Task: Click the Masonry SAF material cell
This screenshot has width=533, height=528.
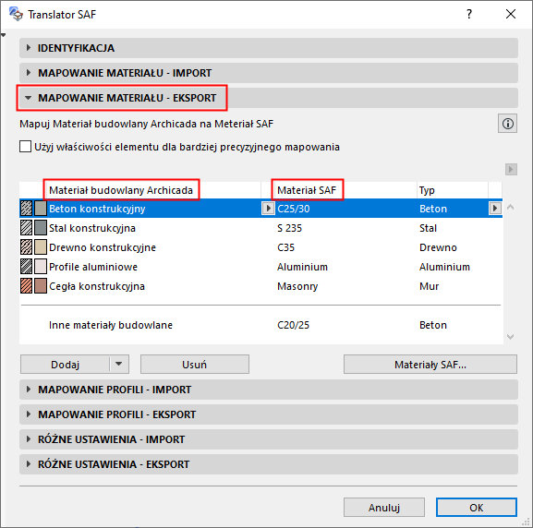Action: click(x=297, y=286)
